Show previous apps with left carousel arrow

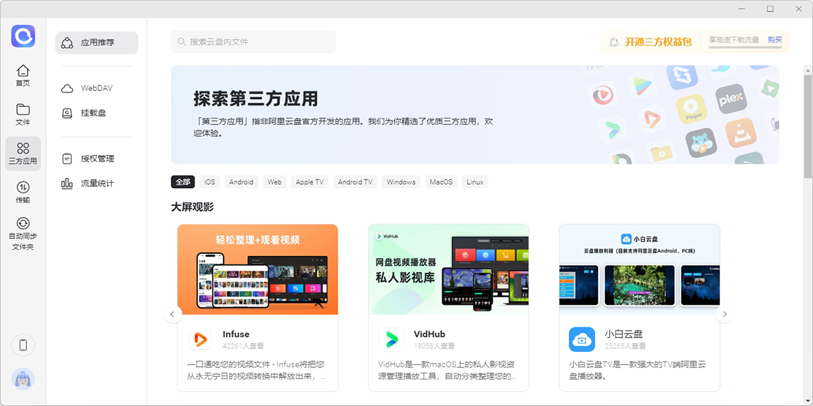[172, 314]
